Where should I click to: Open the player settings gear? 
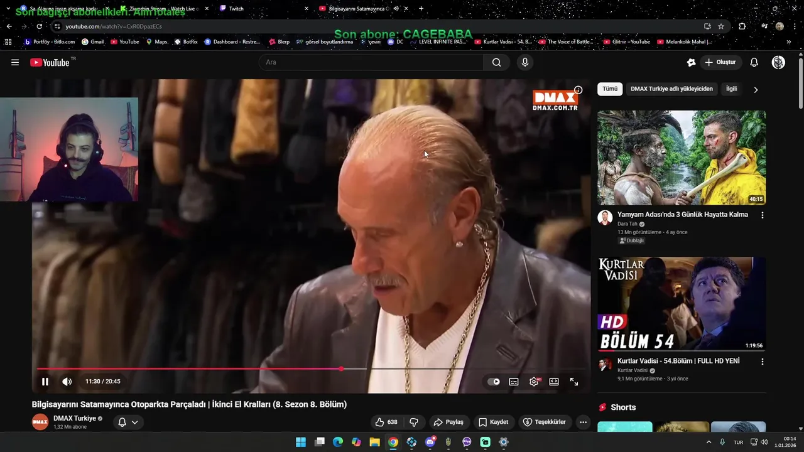point(534,382)
